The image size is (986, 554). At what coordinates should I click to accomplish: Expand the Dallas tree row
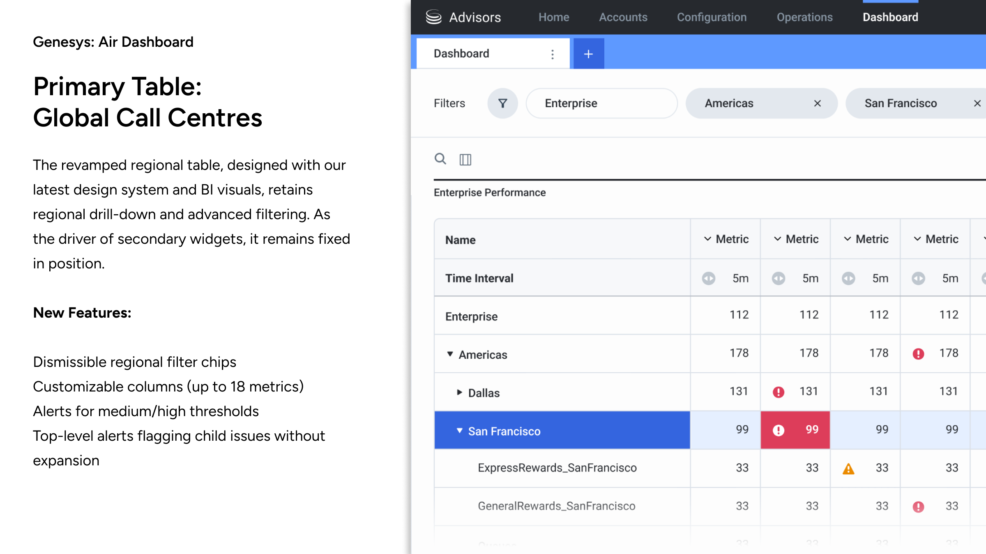click(459, 392)
